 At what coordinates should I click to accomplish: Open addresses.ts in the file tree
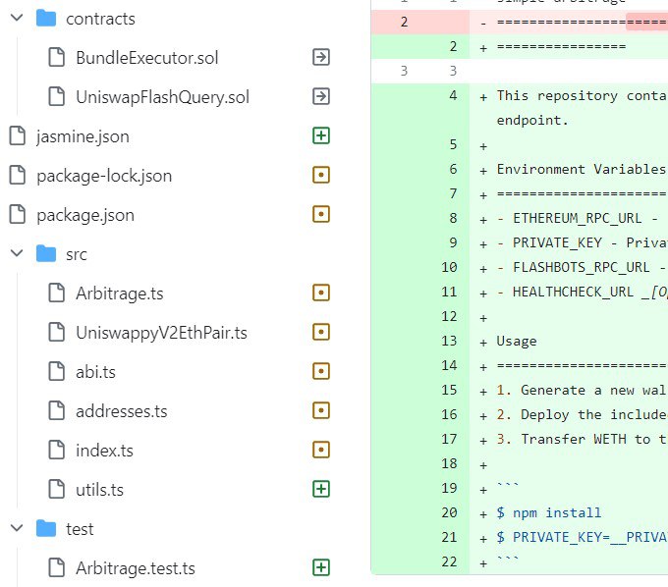pyautogui.click(x=122, y=411)
